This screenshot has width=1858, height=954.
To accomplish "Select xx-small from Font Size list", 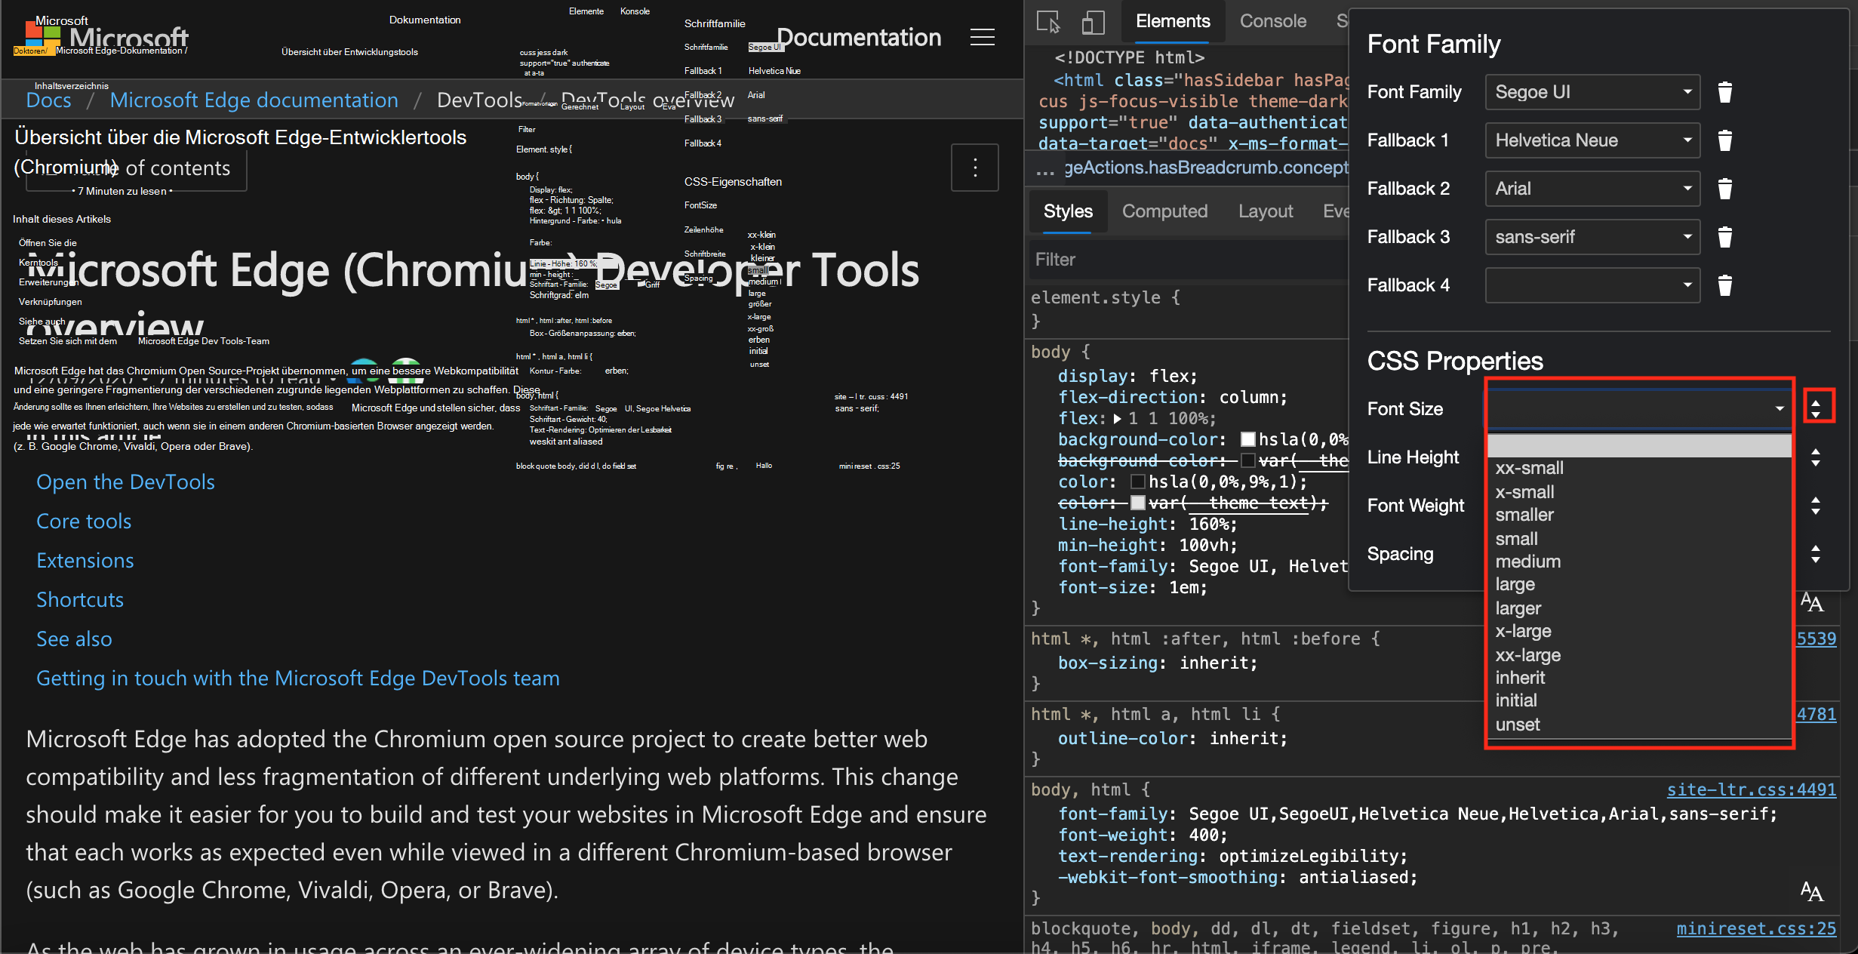I will pyautogui.click(x=1529, y=468).
